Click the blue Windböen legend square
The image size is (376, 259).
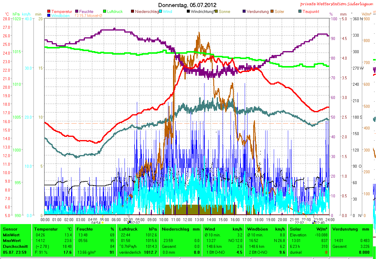click(x=49, y=16)
